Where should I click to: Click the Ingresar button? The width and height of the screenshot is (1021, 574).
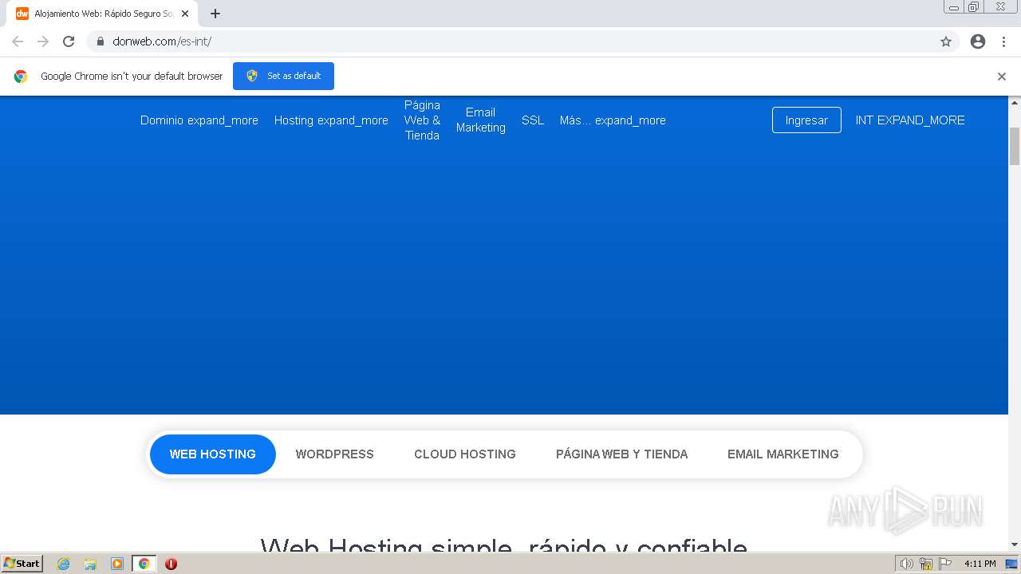(806, 120)
